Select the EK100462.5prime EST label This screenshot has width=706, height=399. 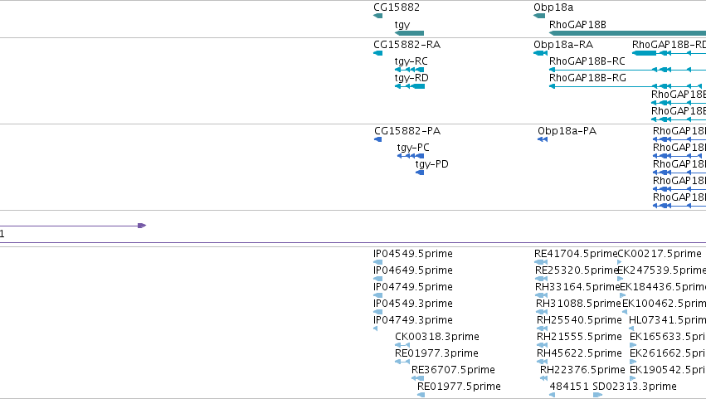(665, 304)
